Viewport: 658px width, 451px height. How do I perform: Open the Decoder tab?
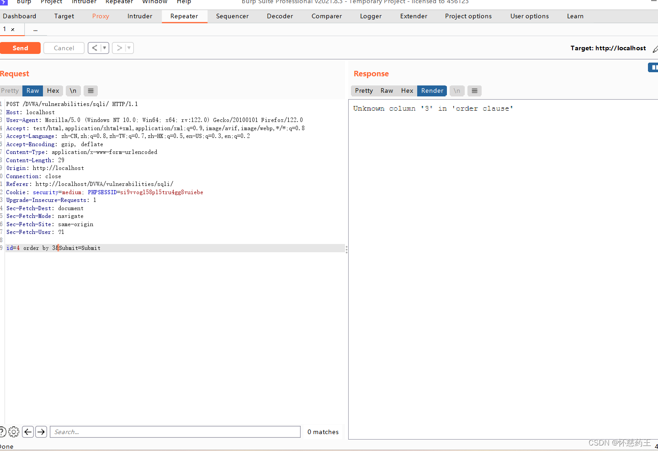pyautogui.click(x=280, y=16)
